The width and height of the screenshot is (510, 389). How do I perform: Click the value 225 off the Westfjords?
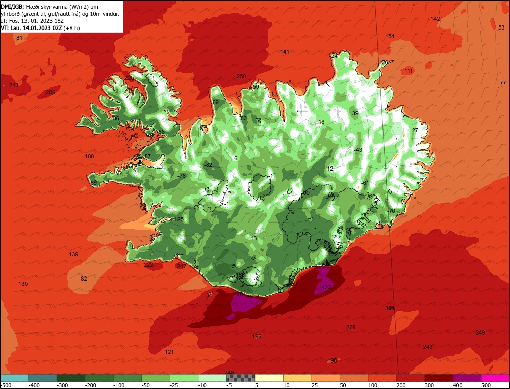(x=129, y=78)
